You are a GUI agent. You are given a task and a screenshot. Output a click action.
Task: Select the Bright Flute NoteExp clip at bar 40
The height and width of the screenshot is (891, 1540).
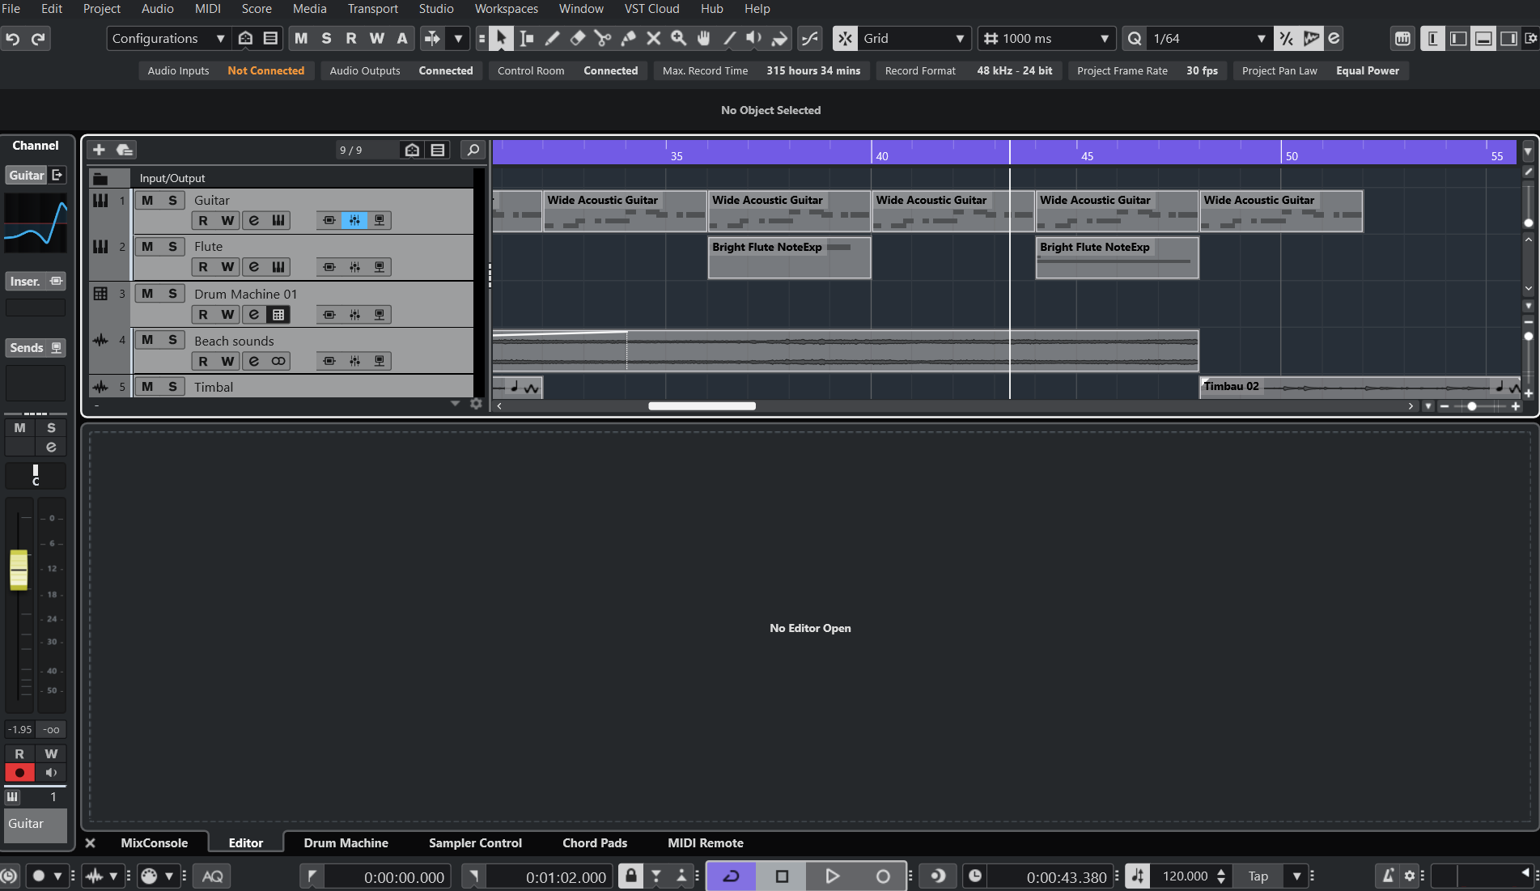(789, 257)
